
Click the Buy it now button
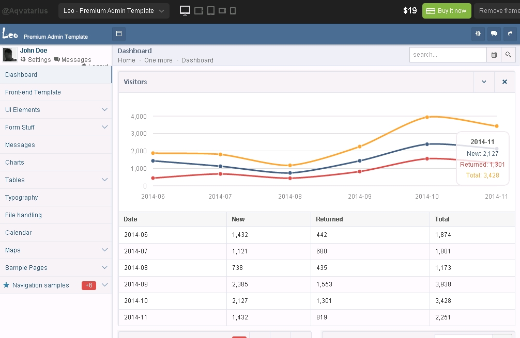[x=447, y=11]
